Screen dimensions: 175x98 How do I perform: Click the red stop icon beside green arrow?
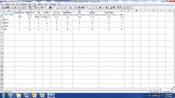(15, 7)
